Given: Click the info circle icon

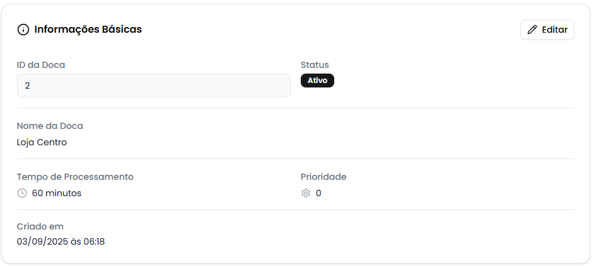Looking at the screenshot, I should [x=23, y=30].
